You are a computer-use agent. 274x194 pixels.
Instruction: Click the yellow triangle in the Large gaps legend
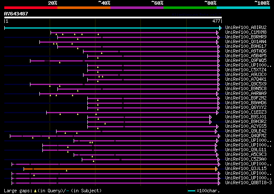point(35,191)
